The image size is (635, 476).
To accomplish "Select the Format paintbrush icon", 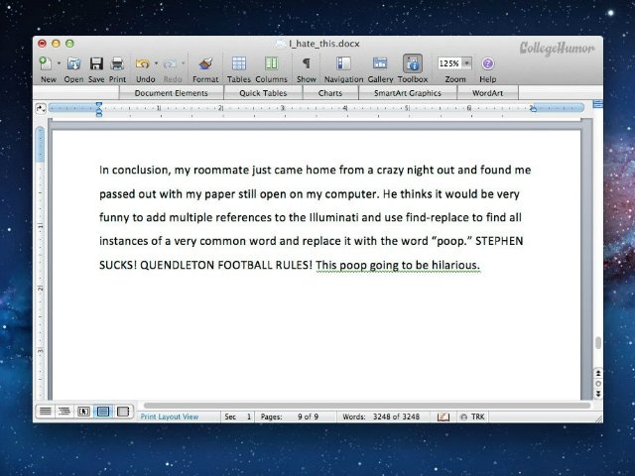I will coord(205,63).
